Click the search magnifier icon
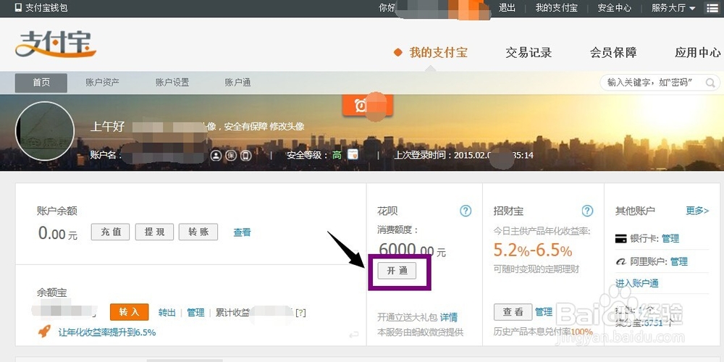 point(710,83)
